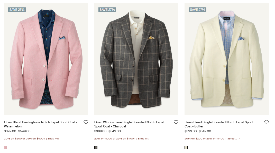Select the butter color swatch under the cream coat
This screenshot has height=153, width=275.
186,147
